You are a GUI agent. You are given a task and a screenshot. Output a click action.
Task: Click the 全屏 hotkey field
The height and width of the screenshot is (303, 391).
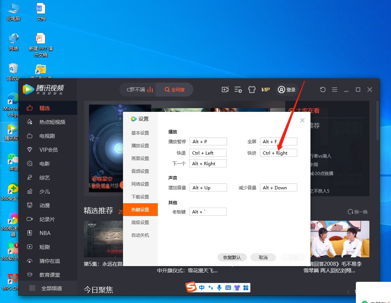coord(279,141)
